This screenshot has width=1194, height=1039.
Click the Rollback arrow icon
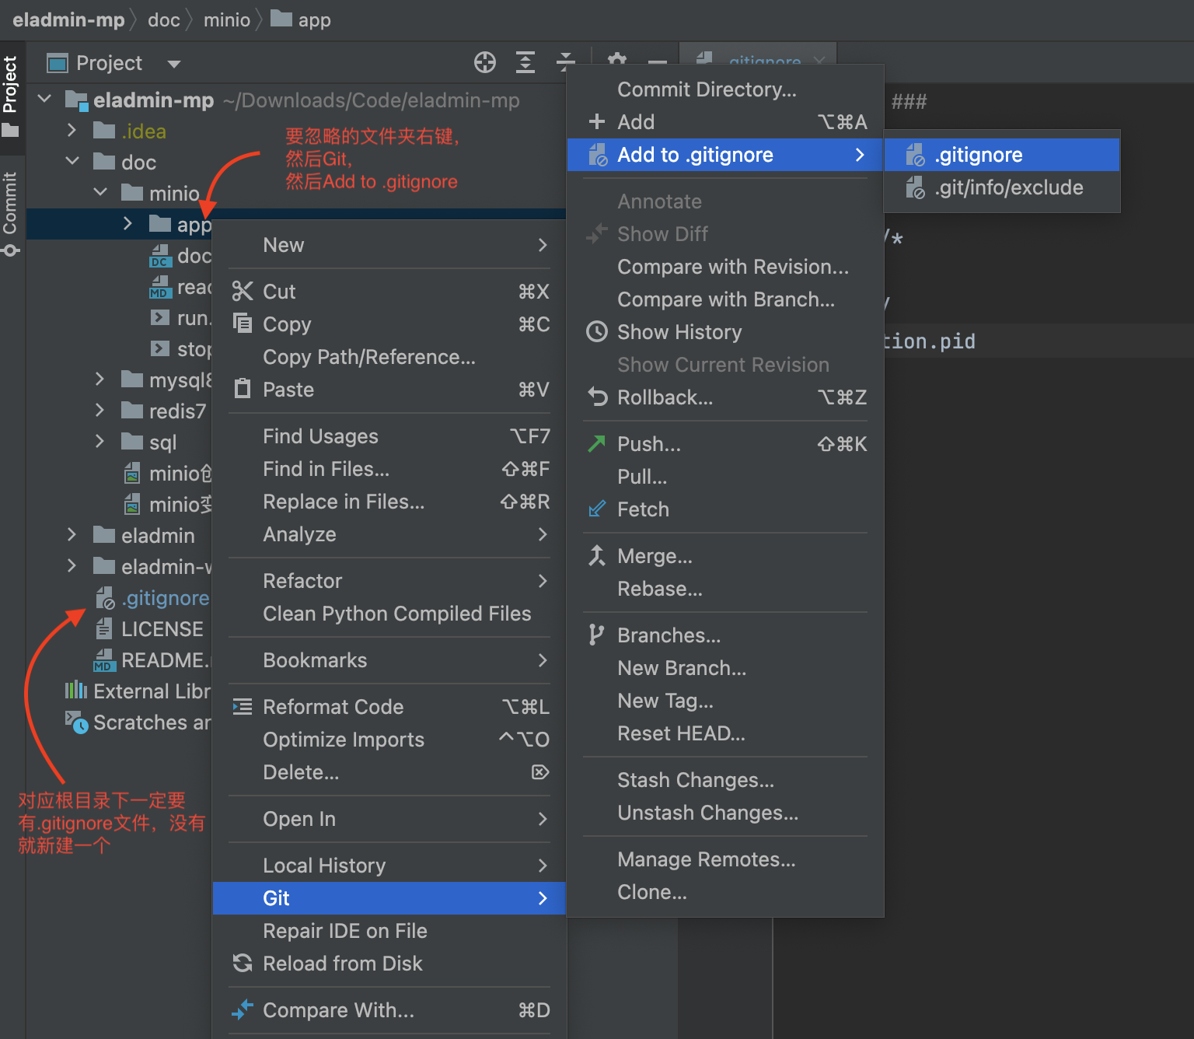click(x=596, y=397)
